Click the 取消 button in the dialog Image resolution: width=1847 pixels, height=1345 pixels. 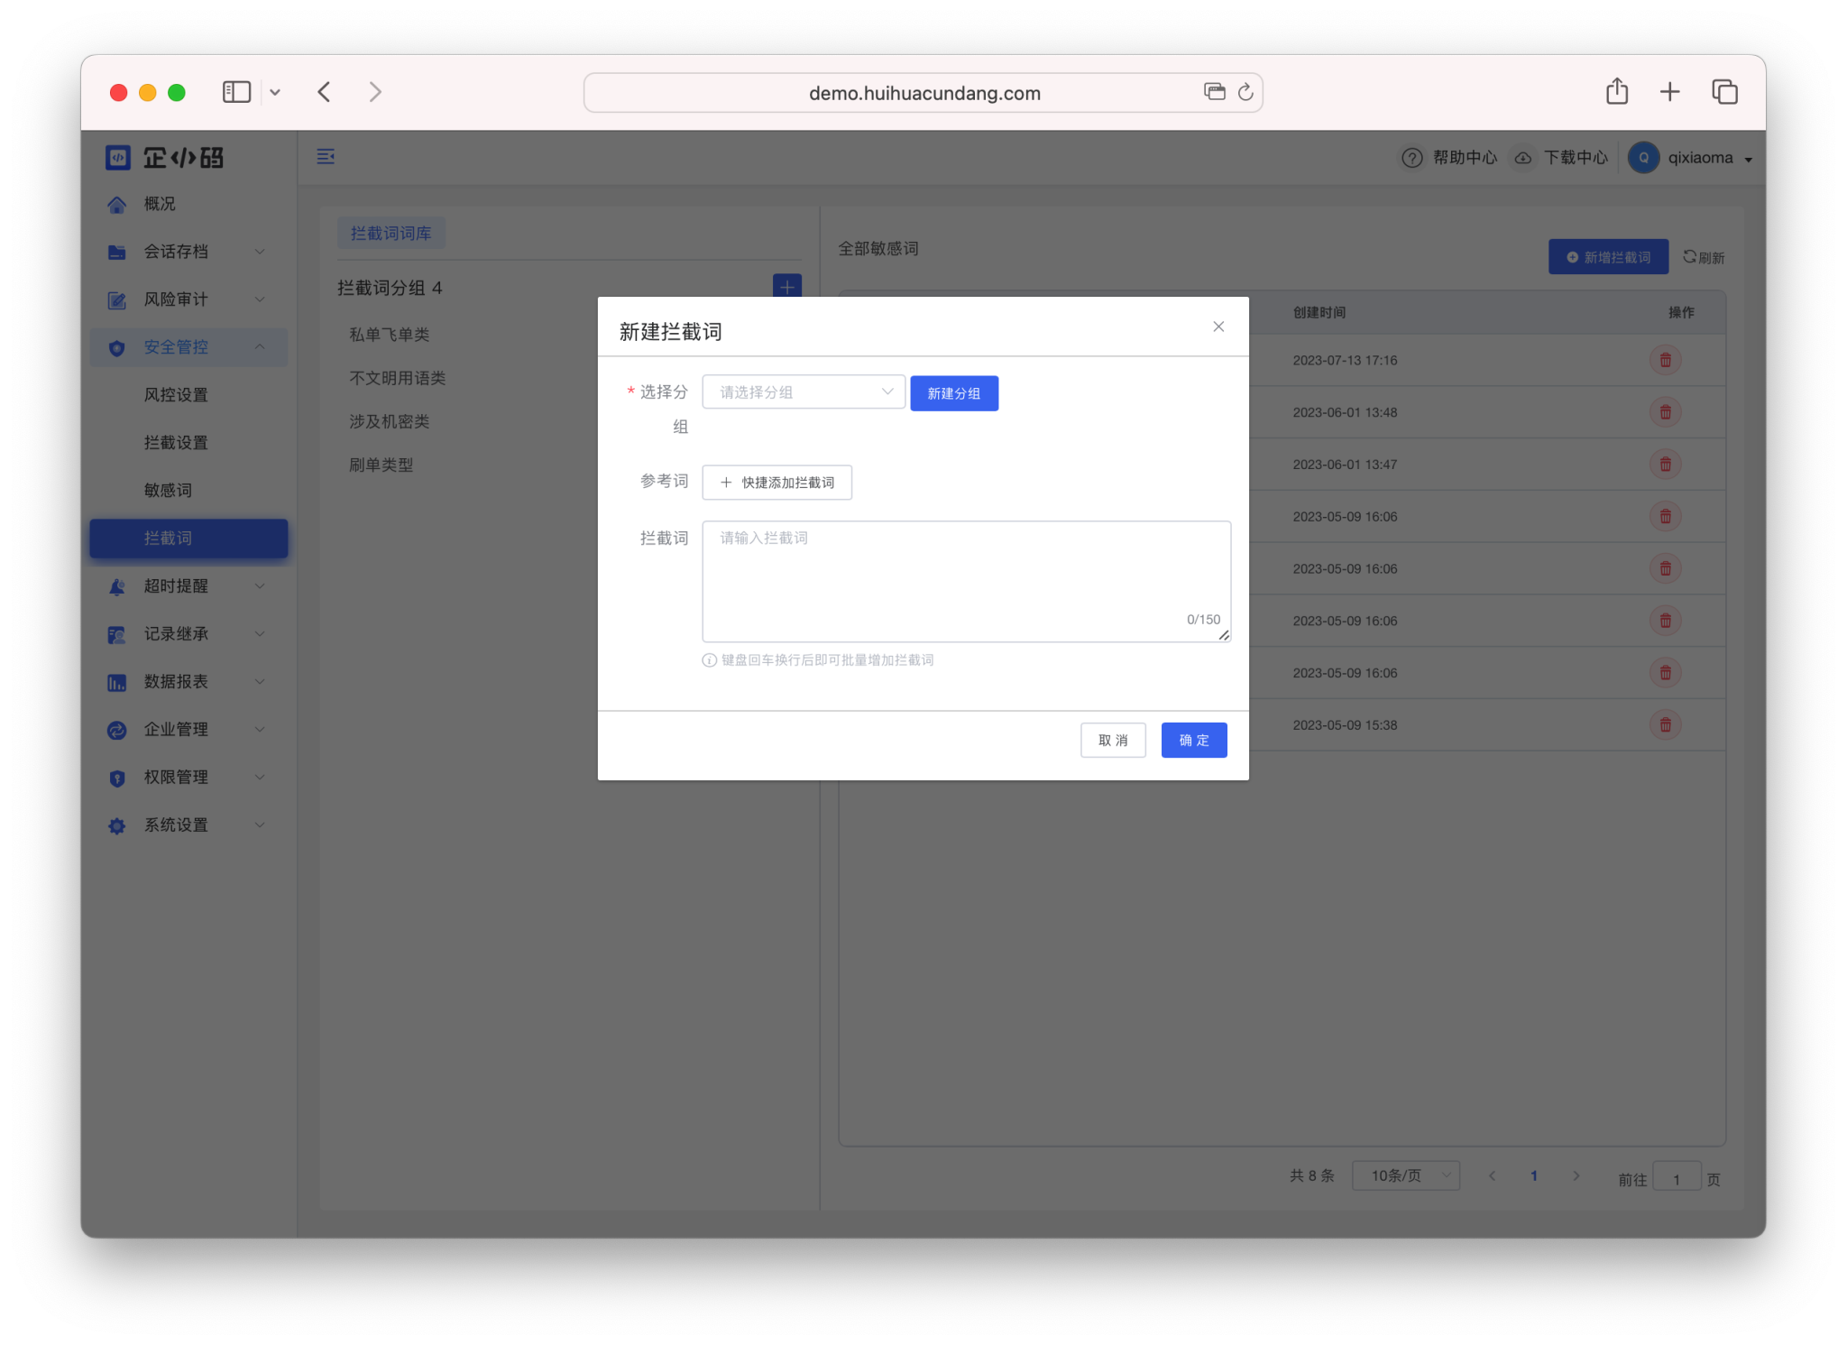[x=1113, y=741]
